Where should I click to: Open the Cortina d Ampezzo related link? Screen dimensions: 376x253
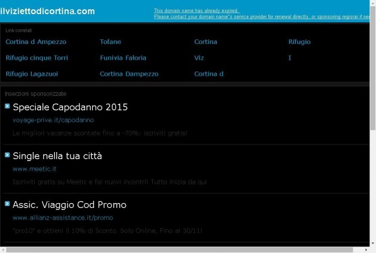36,42
